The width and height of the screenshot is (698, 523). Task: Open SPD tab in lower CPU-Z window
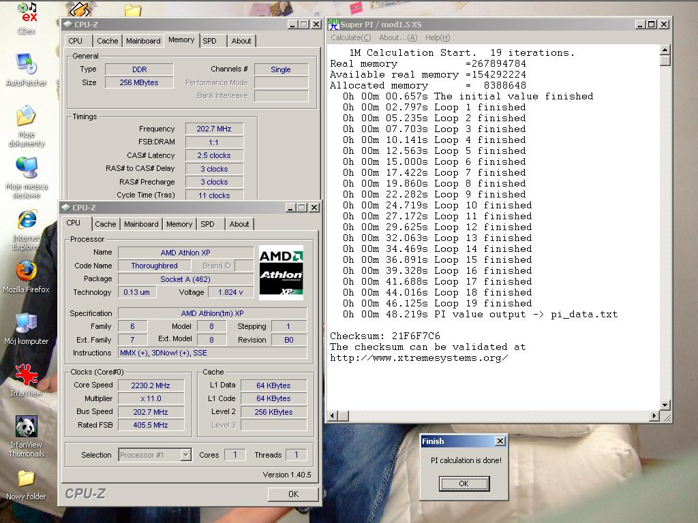(207, 224)
